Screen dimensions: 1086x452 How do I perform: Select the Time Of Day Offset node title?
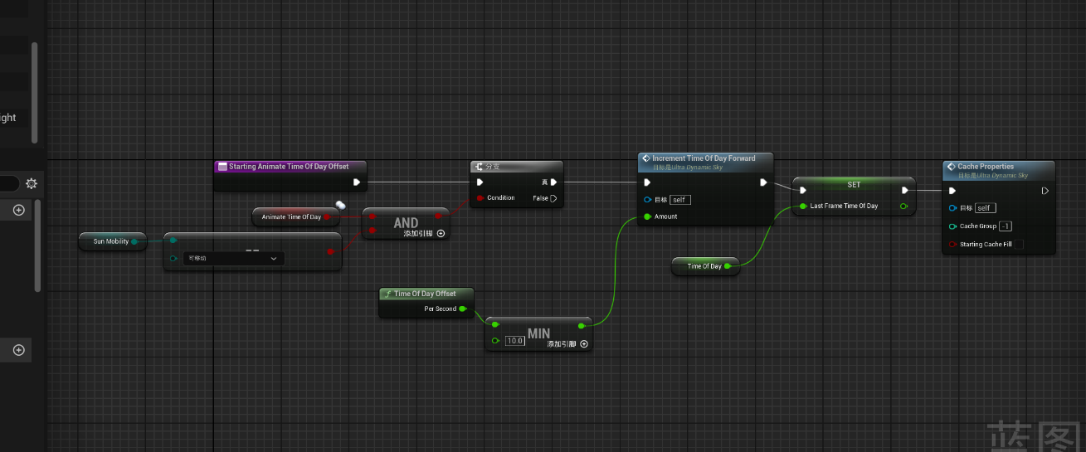pos(425,294)
